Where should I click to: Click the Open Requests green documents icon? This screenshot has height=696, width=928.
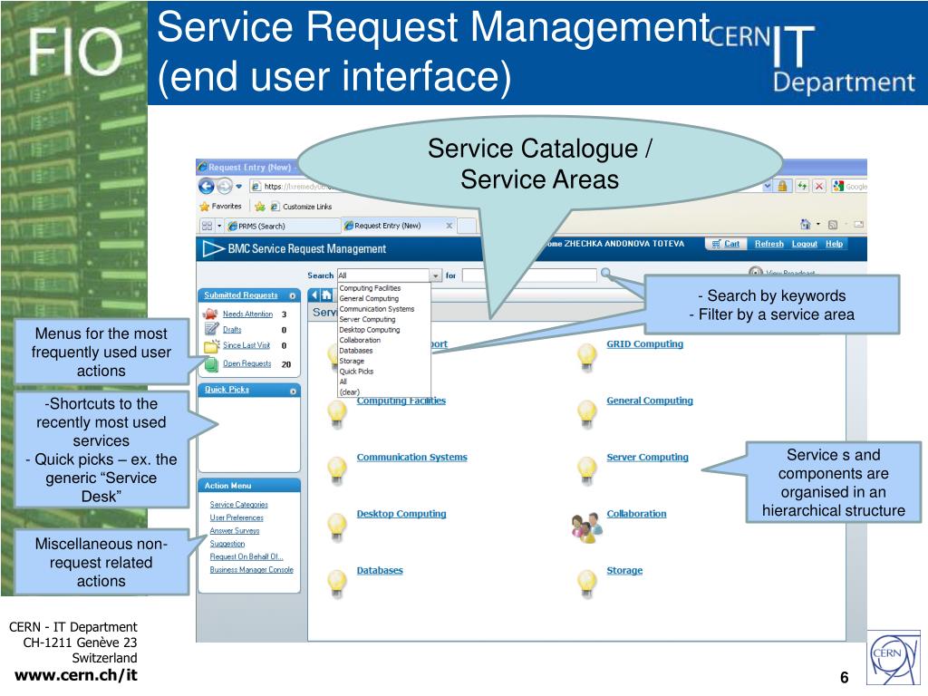[211, 364]
